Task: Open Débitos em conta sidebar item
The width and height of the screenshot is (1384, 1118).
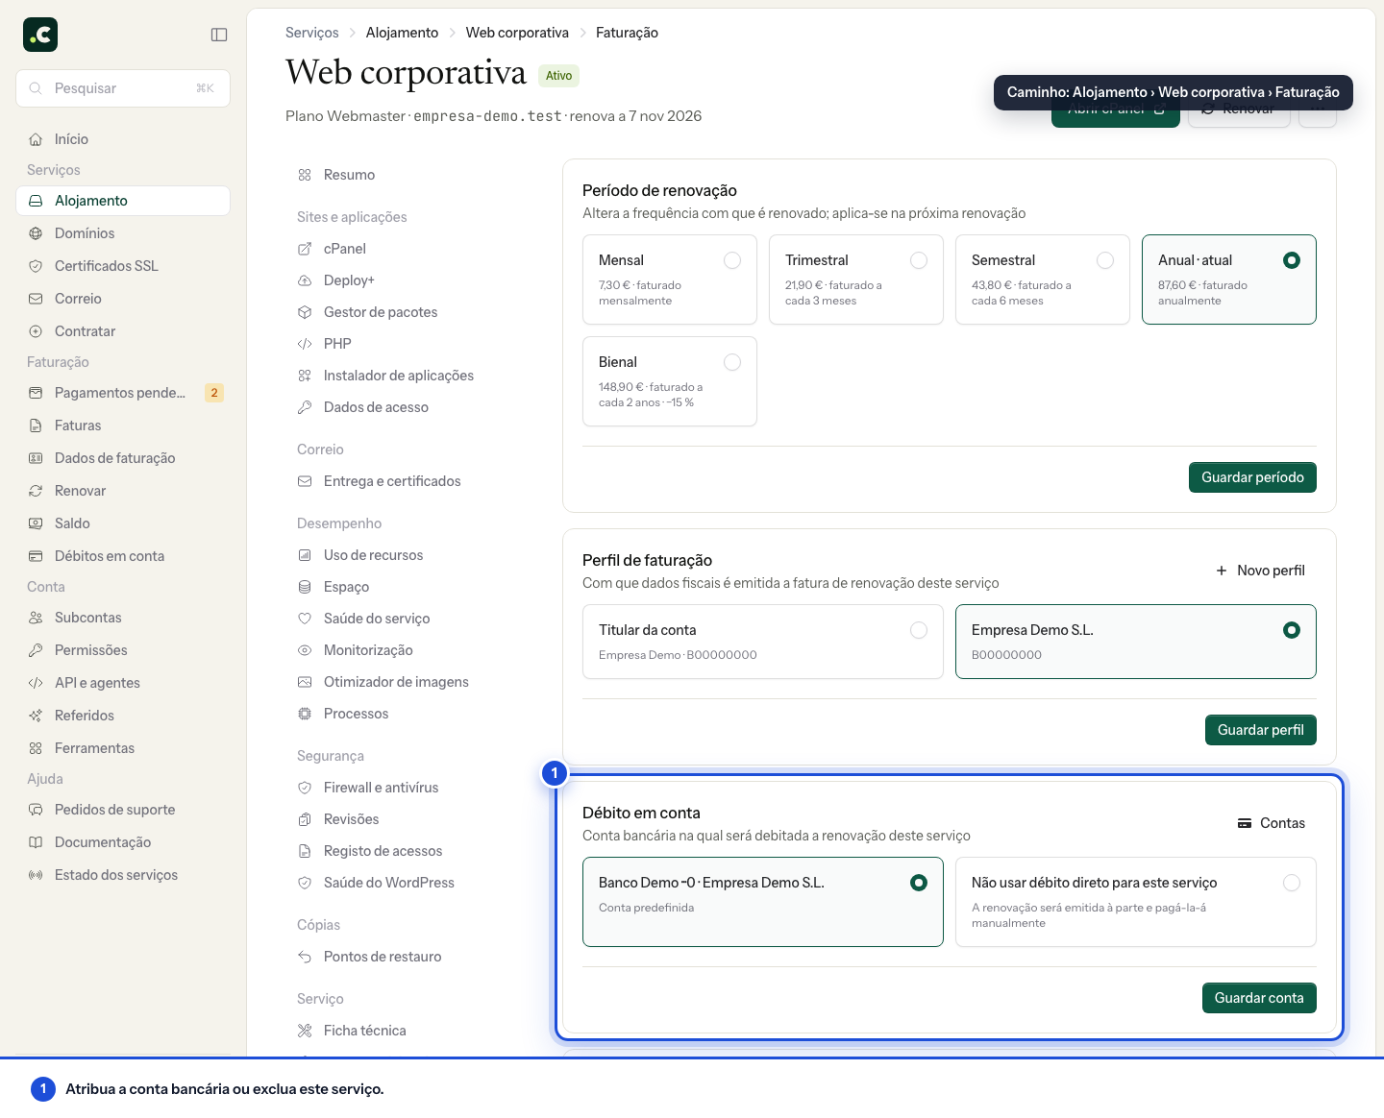Action: (123, 556)
